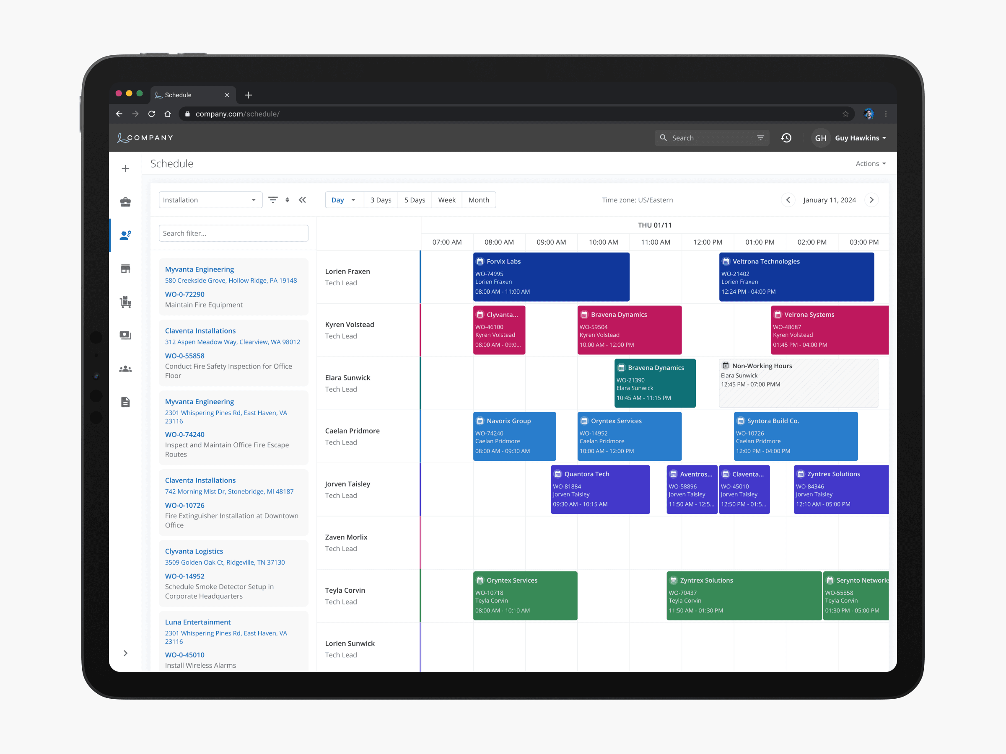Bookmark page with the star icon
The height and width of the screenshot is (754, 1006).
click(845, 114)
